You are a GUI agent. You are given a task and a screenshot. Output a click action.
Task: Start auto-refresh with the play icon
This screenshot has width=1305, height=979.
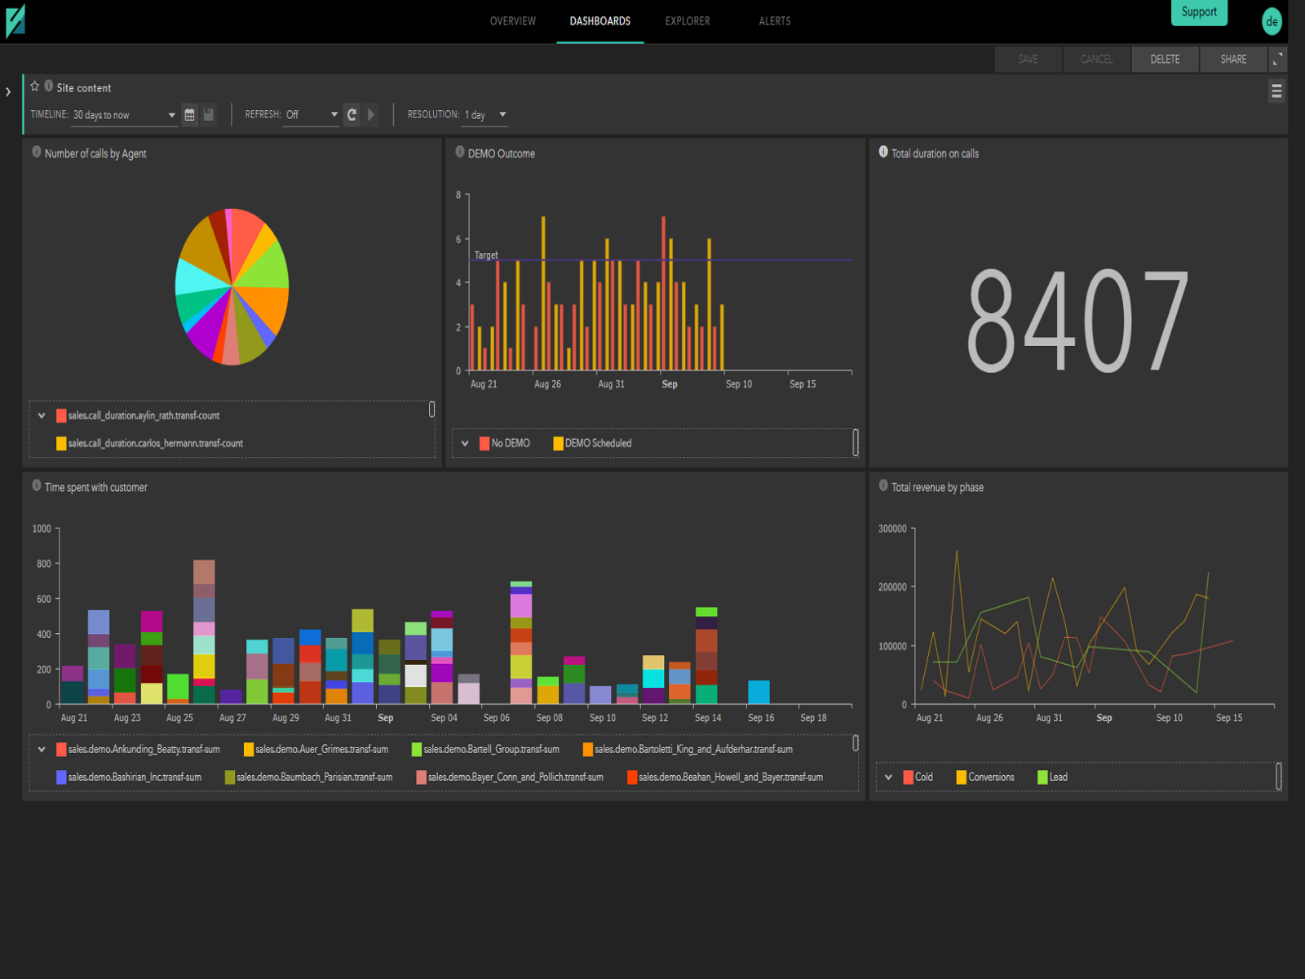point(371,115)
